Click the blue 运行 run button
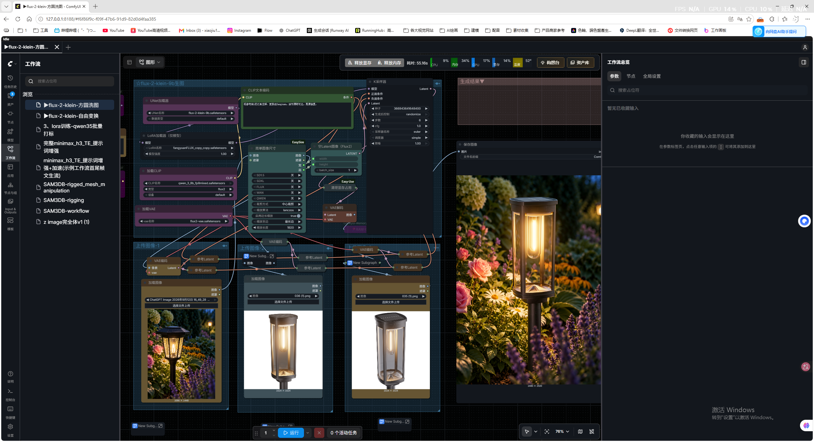This screenshot has height=442, width=814. pyautogui.click(x=291, y=433)
